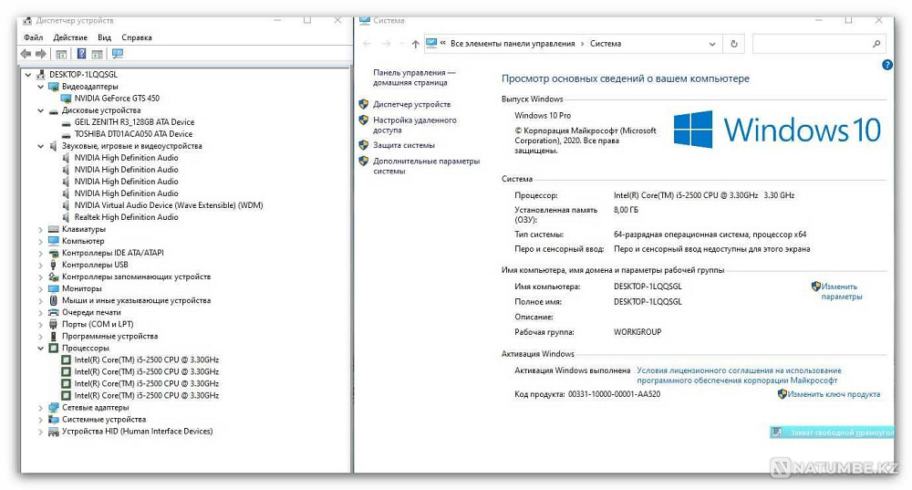Image resolution: width=912 pixels, height=490 pixels.
Task: Go to Панель управления домашняя страница
Action: (x=414, y=78)
